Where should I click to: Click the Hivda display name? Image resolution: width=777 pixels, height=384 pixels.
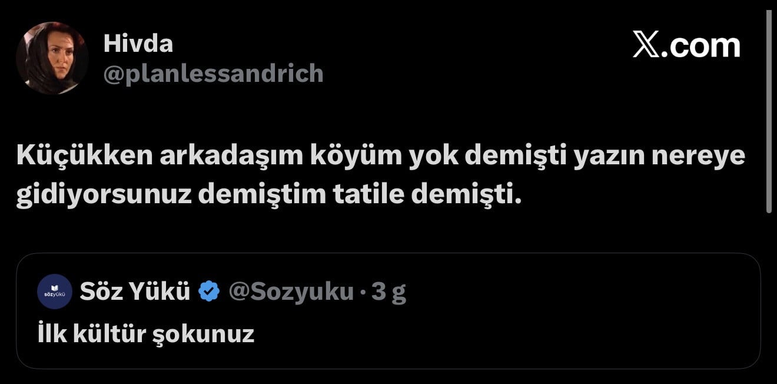(x=138, y=44)
